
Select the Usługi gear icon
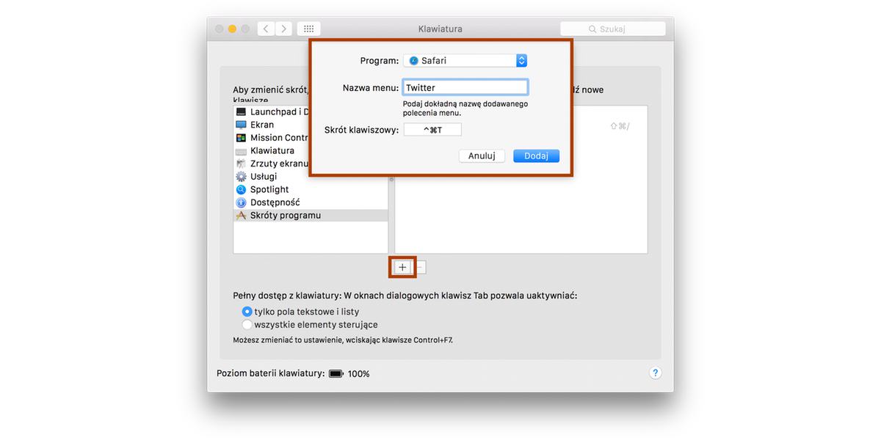coord(241,177)
